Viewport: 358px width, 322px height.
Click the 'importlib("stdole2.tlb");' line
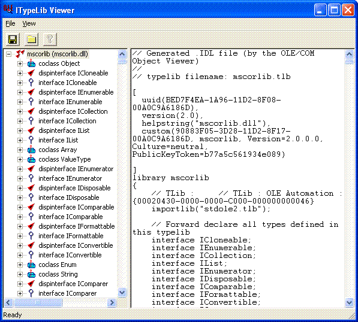[x=211, y=209]
